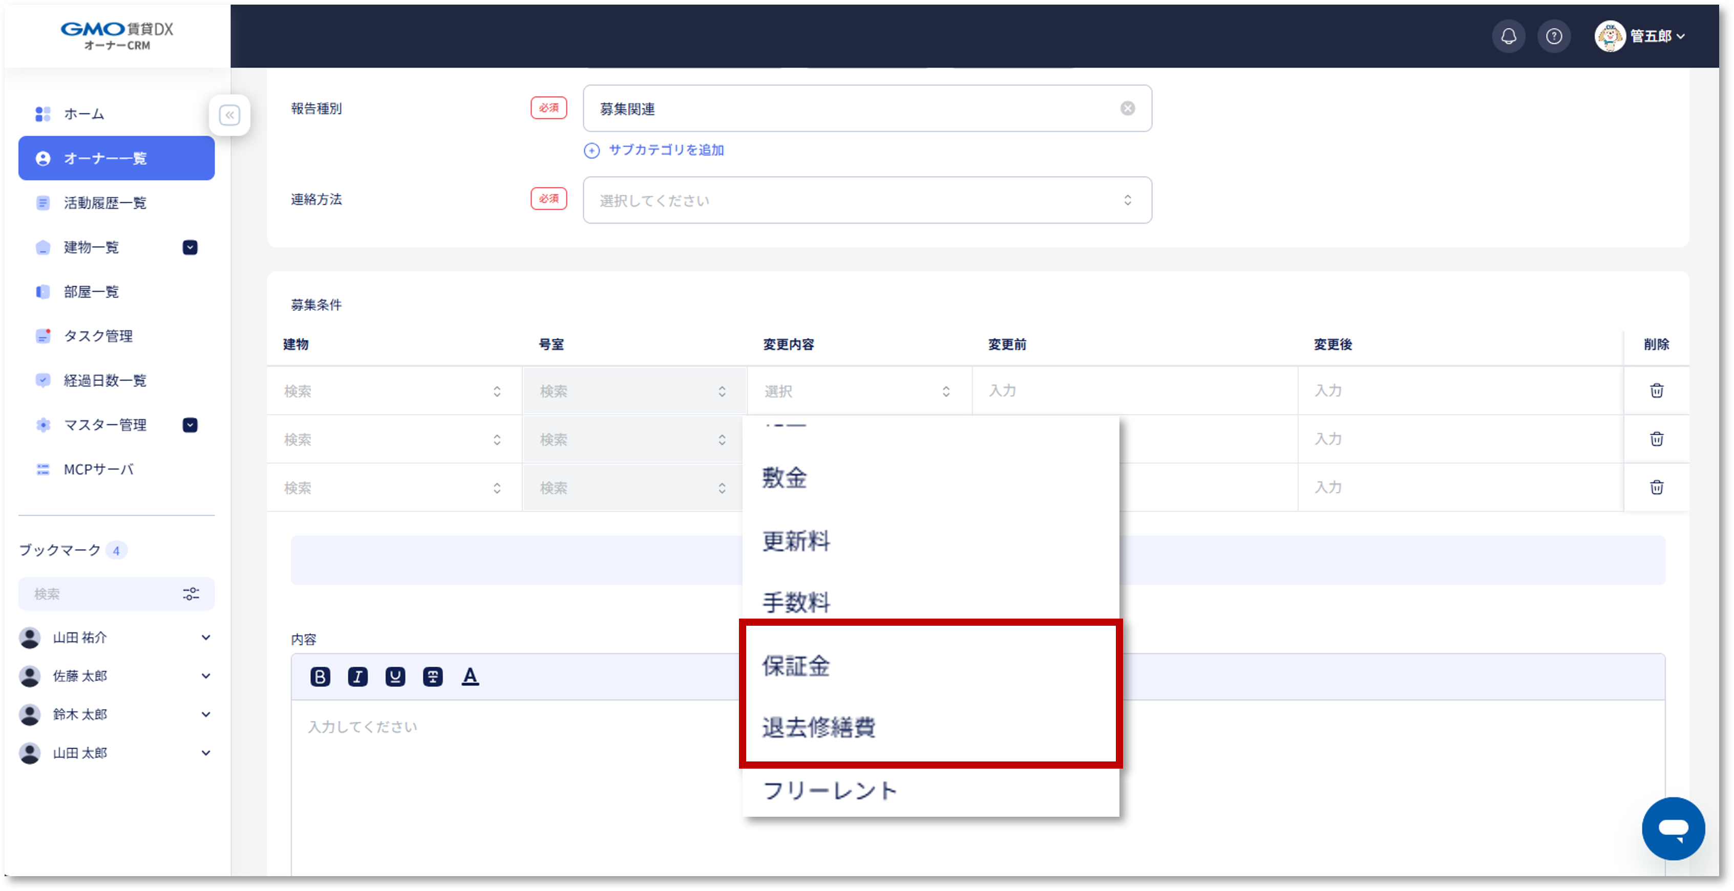
Task: Open third row 号室 search dropdown
Action: click(x=634, y=488)
